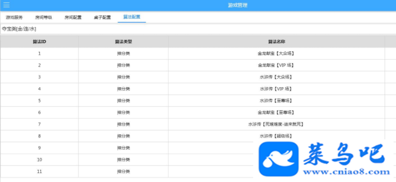
Task: Click the www.cniao8.com watermark link
Action: (347, 172)
